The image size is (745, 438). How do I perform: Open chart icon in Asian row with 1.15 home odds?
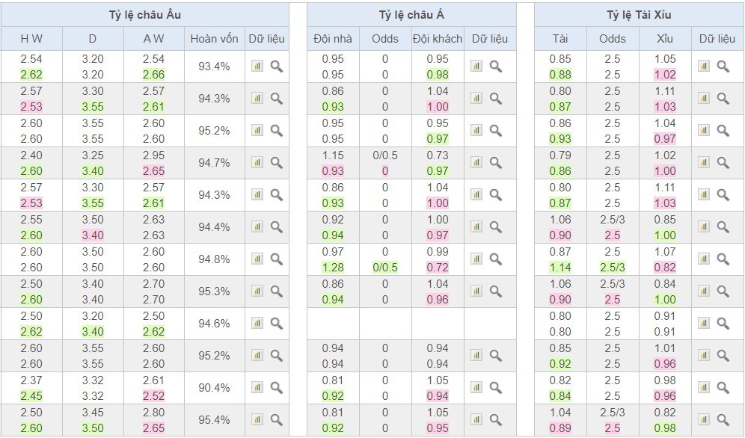click(x=476, y=162)
